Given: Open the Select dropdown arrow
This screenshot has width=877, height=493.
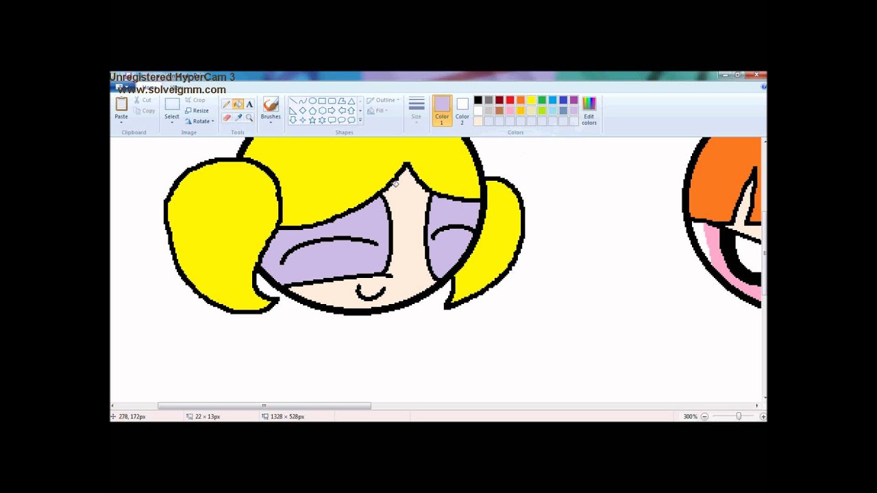Looking at the screenshot, I should pyautogui.click(x=172, y=122).
